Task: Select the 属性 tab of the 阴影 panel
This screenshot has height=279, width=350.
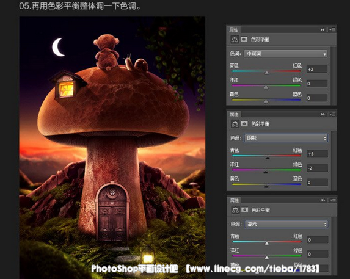Action: [x=234, y=114]
